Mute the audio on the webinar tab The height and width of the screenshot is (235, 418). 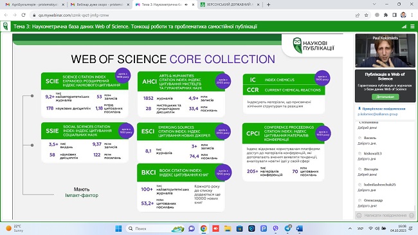186,5
